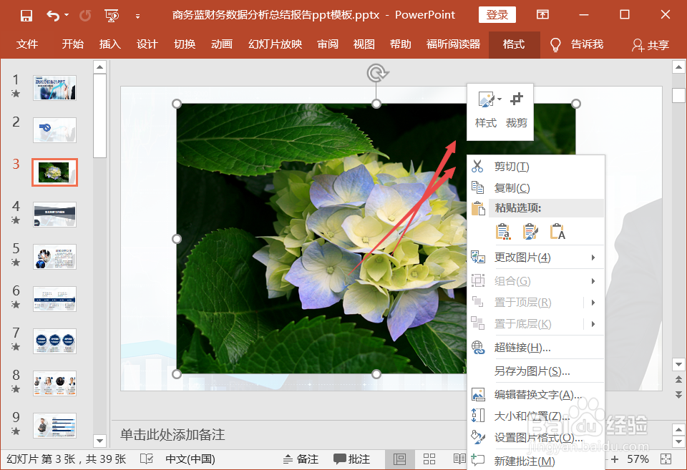Start slideshow from the Quick Access slideshow icon
Viewport: 687px width, 470px height.
111,14
